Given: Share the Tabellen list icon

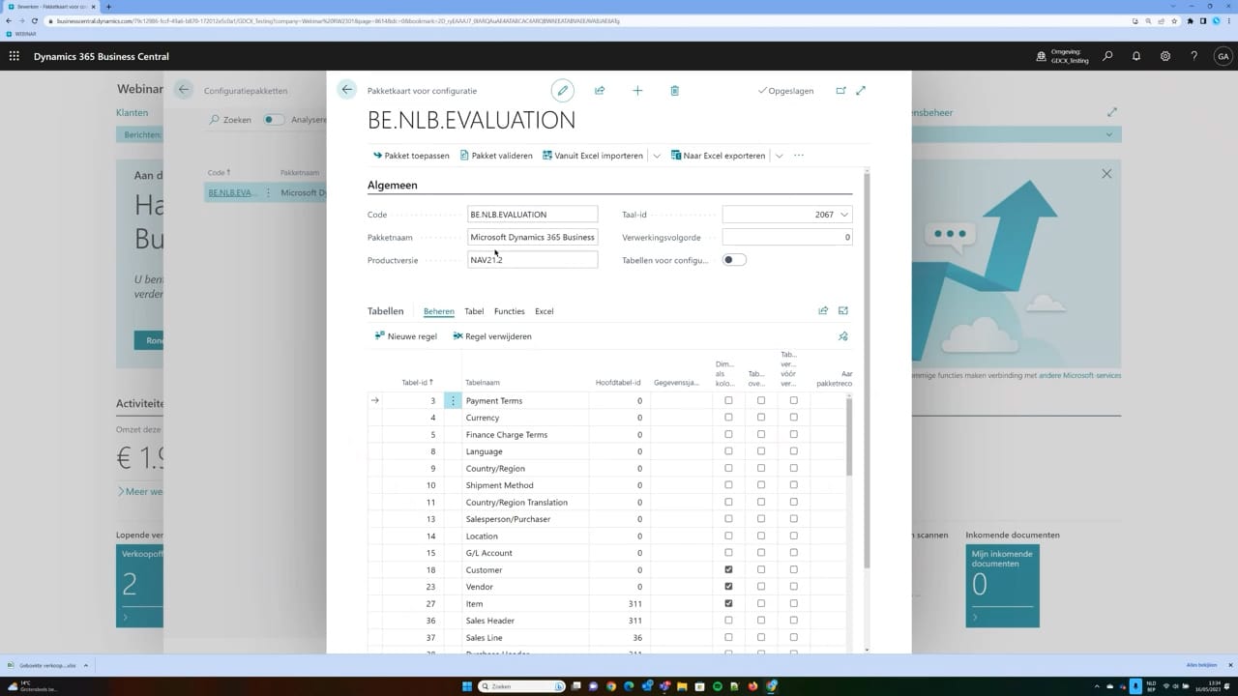Looking at the screenshot, I should click(823, 311).
